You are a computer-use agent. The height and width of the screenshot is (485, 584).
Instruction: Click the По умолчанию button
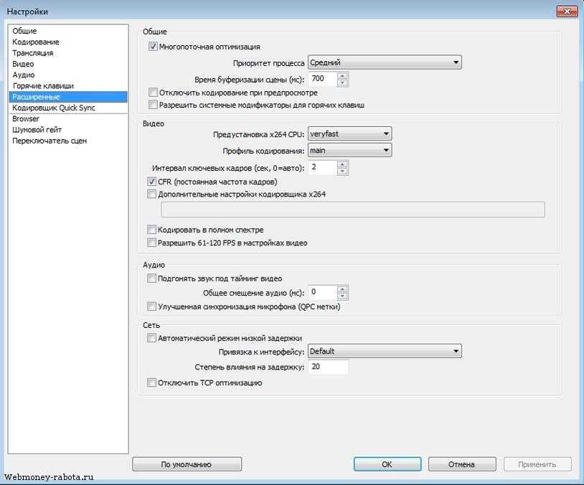187,464
